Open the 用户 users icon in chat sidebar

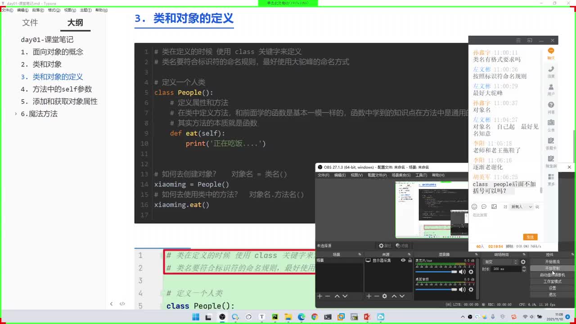[x=551, y=90]
